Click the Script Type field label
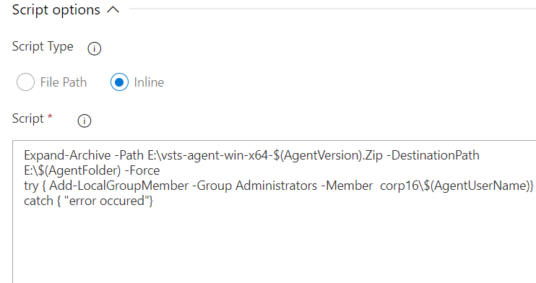The width and height of the screenshot is (536, 283). 43,47
